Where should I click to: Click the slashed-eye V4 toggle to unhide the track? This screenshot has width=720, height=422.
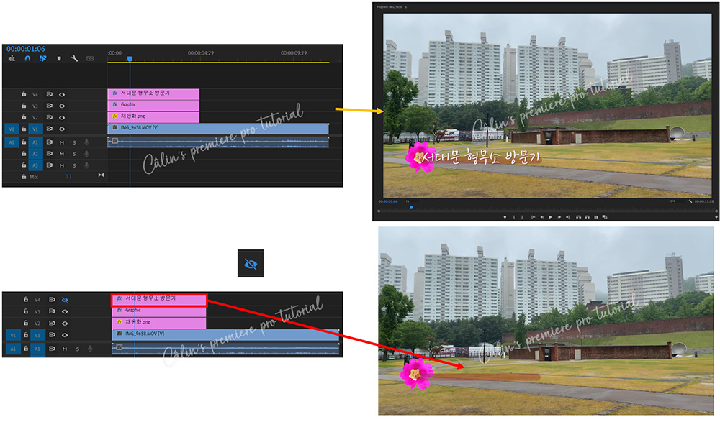(x=65, y=300)
